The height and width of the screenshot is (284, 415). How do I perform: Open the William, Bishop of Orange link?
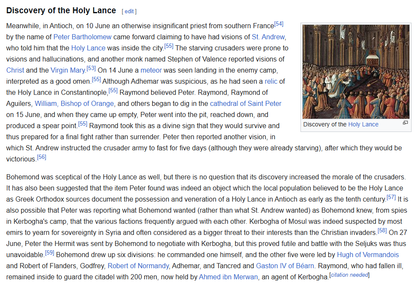click(74, 104)
